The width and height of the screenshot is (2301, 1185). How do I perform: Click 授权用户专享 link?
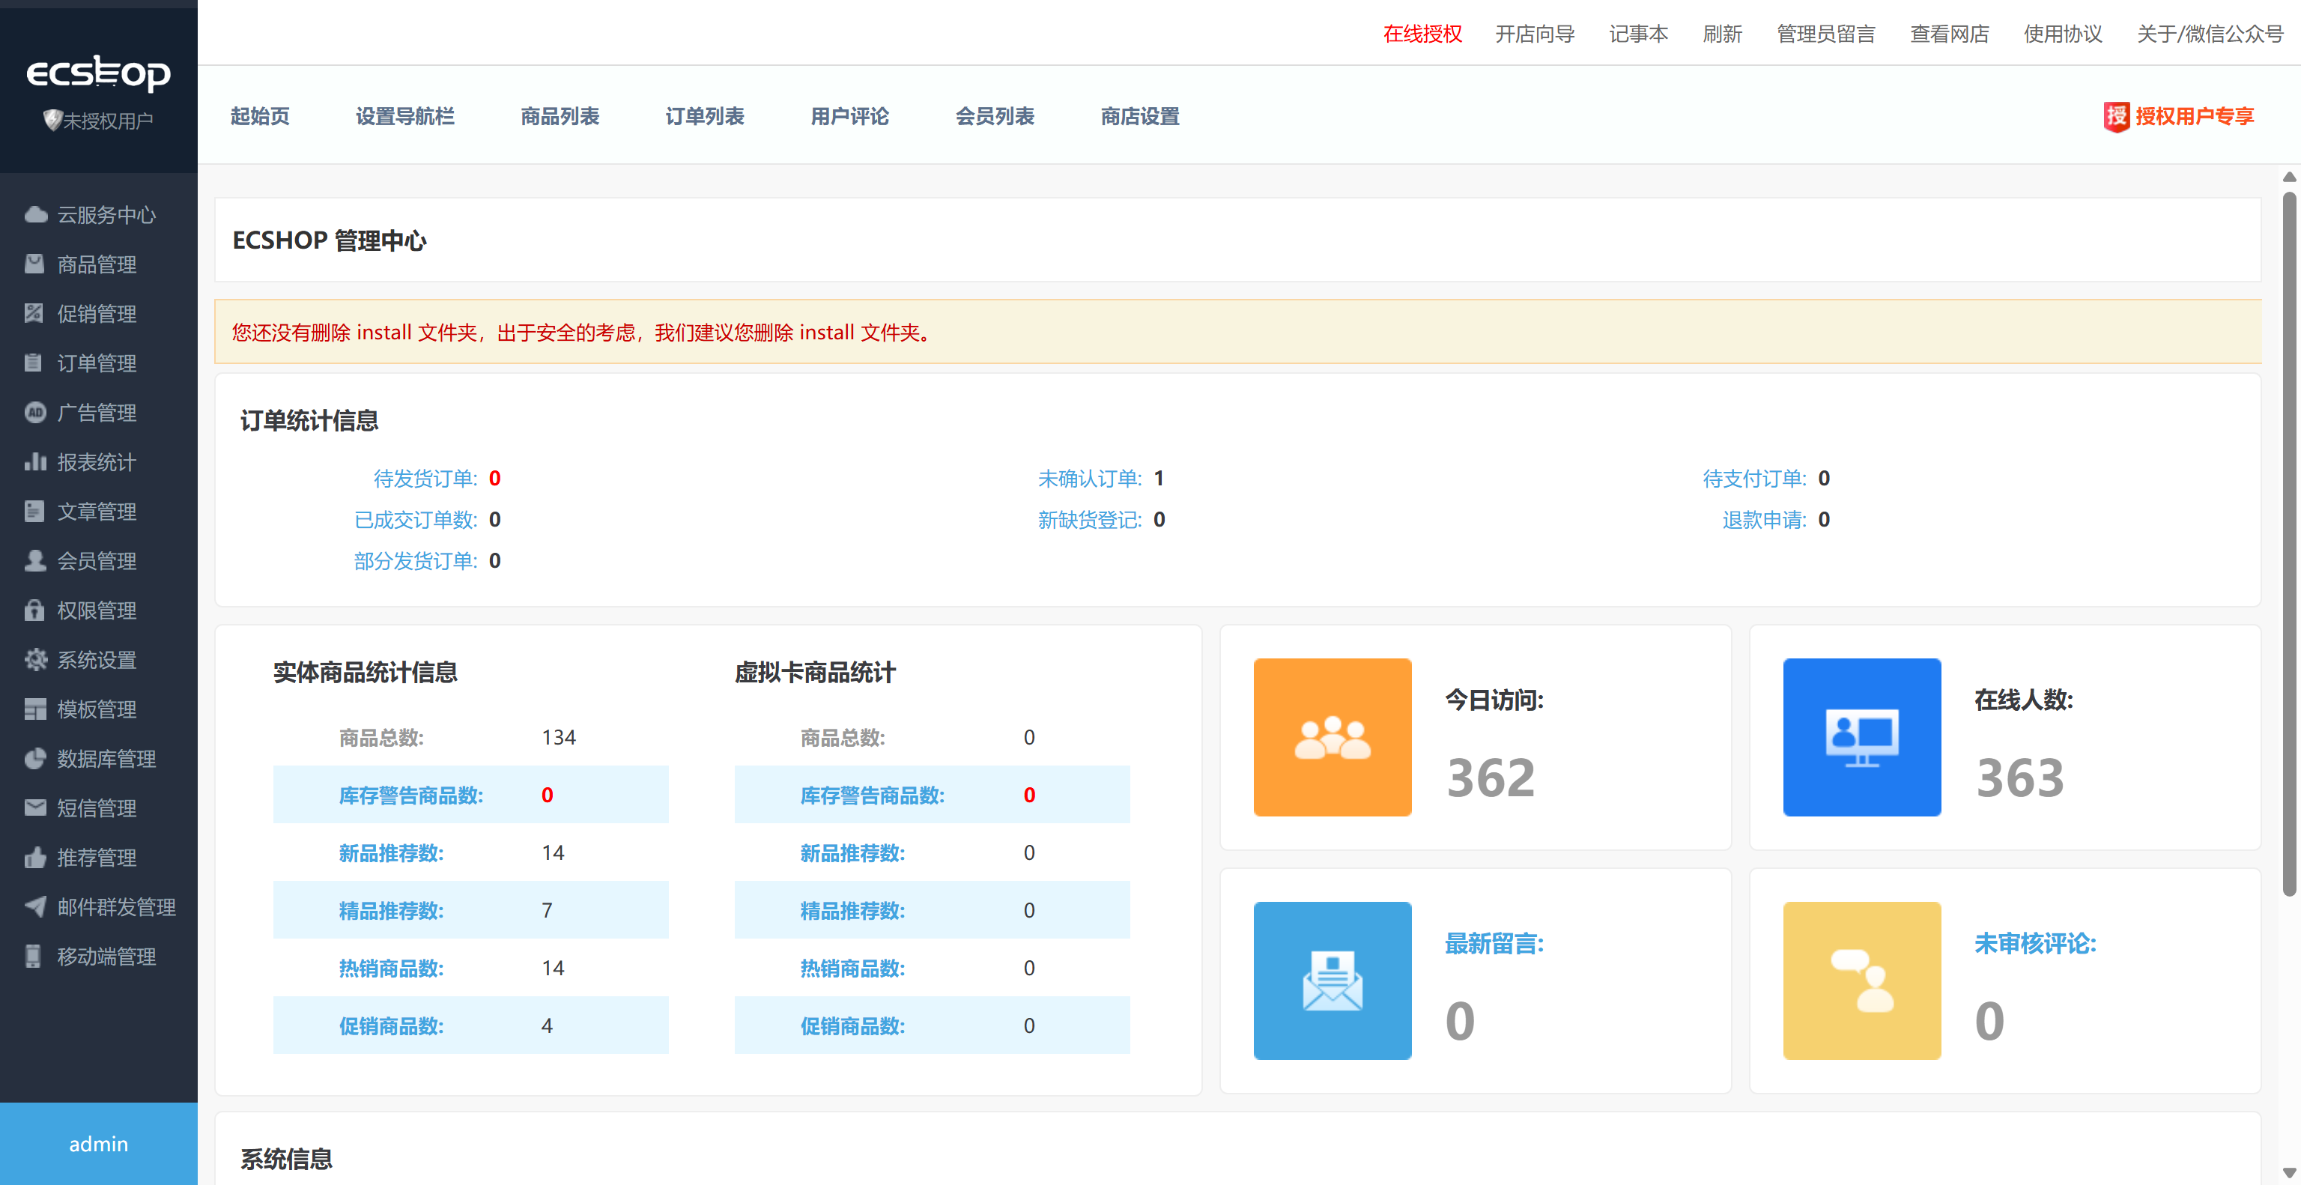[2195, 116]
